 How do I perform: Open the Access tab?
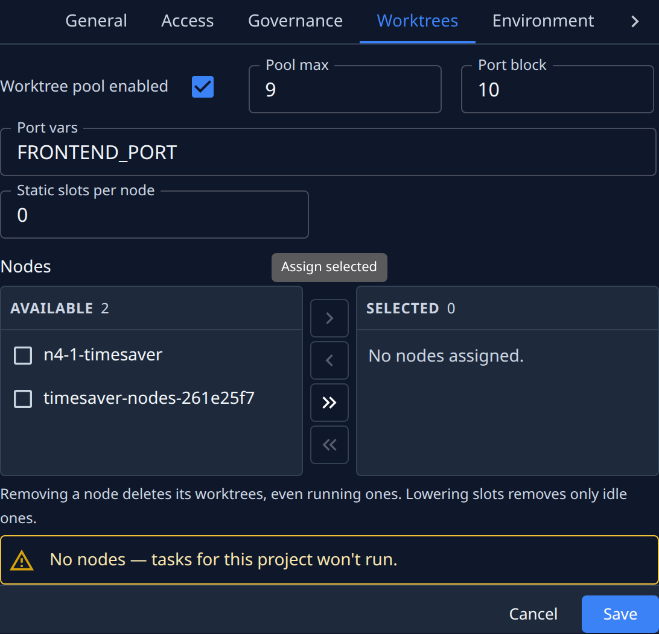point(188,20)
